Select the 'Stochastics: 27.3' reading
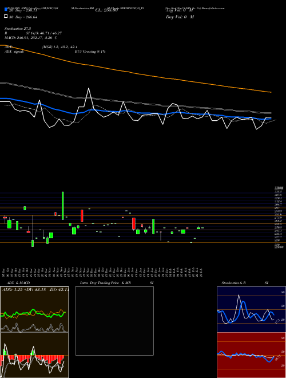This screenshot has width=286, height=378. pyautogui.click(x=18, y=29)
